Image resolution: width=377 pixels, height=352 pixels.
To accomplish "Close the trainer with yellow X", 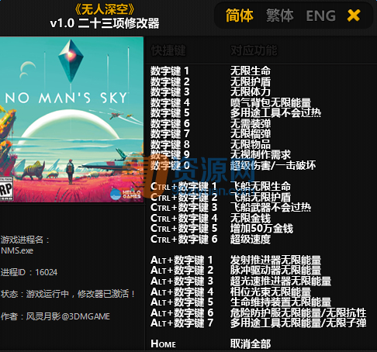I will [x=354, y=16].
